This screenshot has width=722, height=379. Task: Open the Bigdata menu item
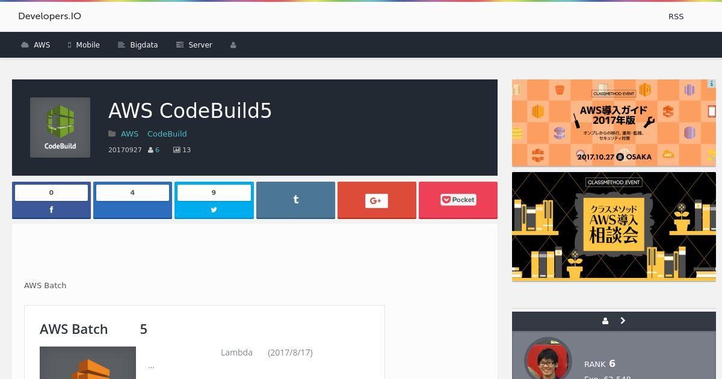click(138, 45)
